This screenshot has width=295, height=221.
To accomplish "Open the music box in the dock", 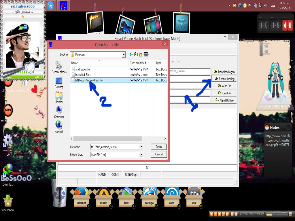I will click(x=103, y=197).
